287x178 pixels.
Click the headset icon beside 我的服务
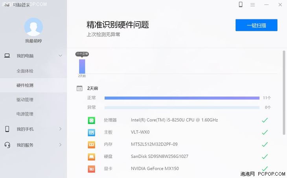(x=7, y=145)
